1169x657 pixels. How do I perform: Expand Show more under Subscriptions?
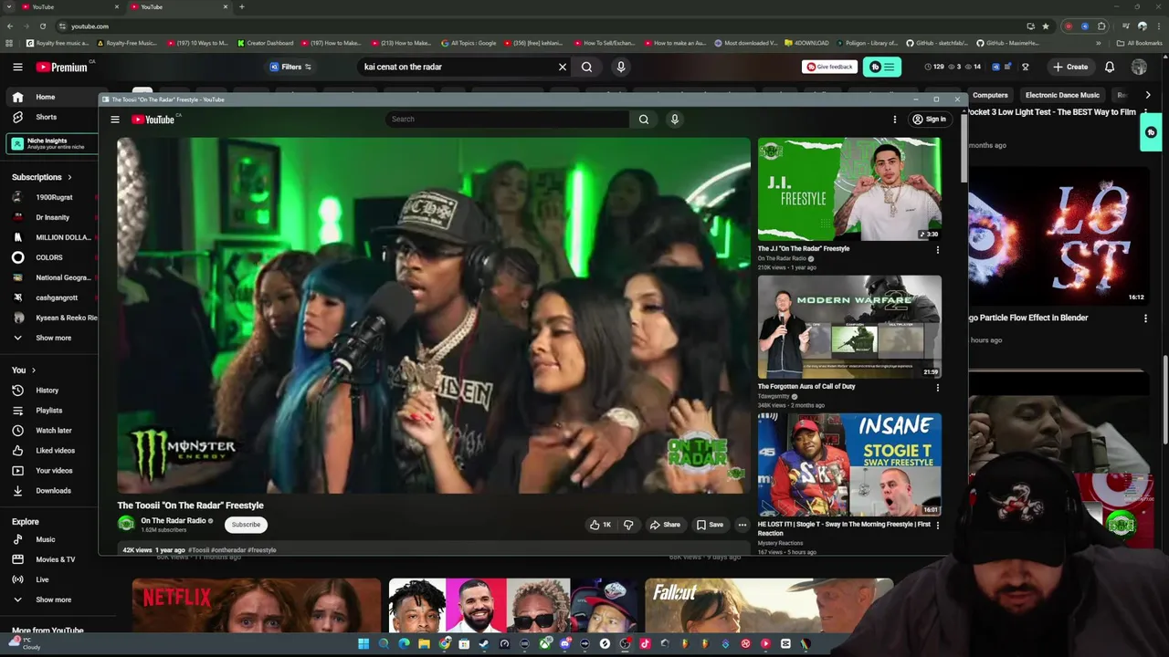50,338
